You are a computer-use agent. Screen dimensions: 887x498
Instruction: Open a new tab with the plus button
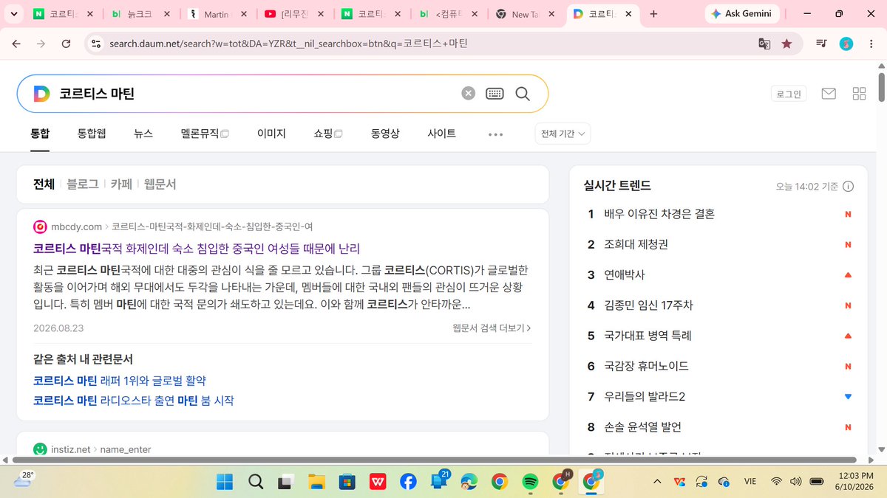(653, 14)
